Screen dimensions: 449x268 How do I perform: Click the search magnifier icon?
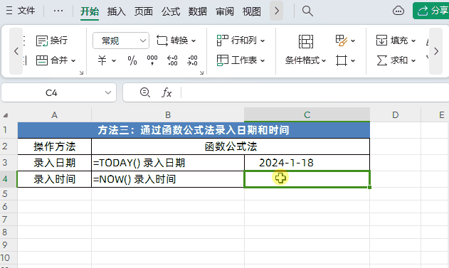[x=307, y=11]
